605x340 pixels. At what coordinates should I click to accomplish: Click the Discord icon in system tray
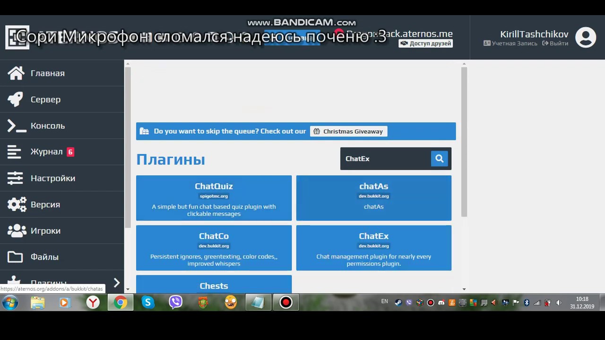[x=441, y=303]
